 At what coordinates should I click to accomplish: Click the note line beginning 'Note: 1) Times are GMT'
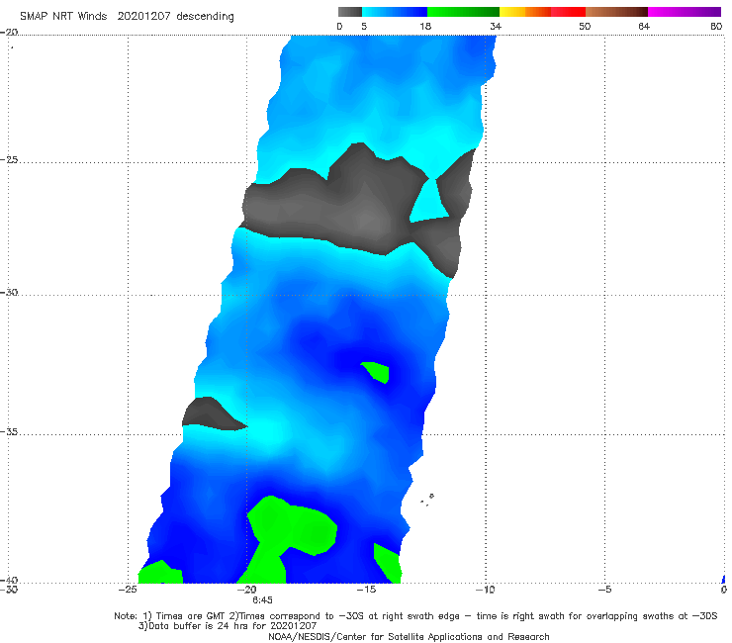tap(415, 616)
